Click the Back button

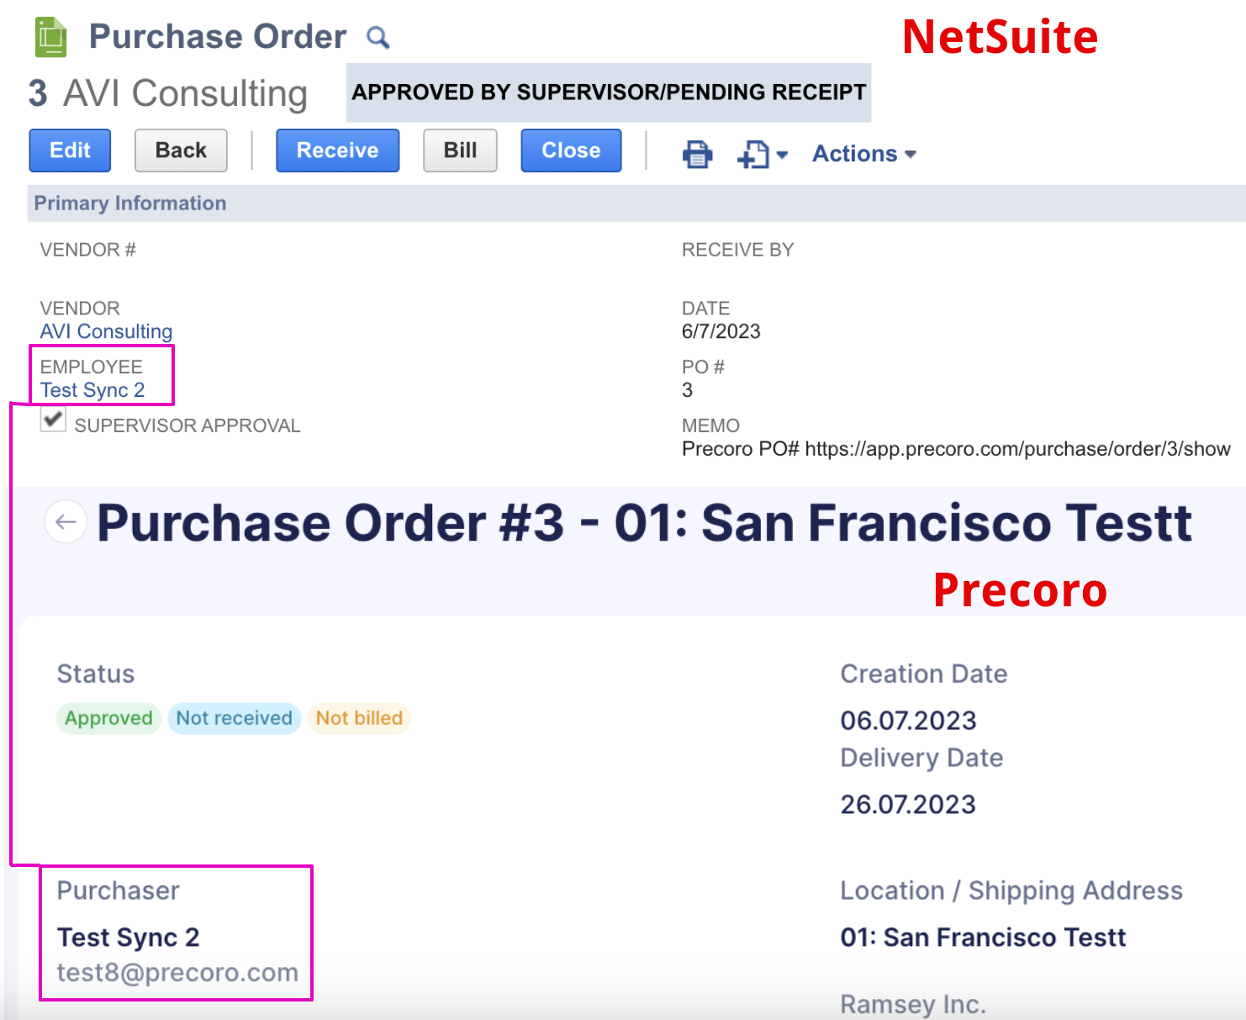181,151
